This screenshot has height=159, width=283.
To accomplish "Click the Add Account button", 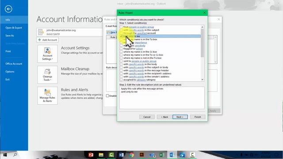I will click(x=47, y=40).
